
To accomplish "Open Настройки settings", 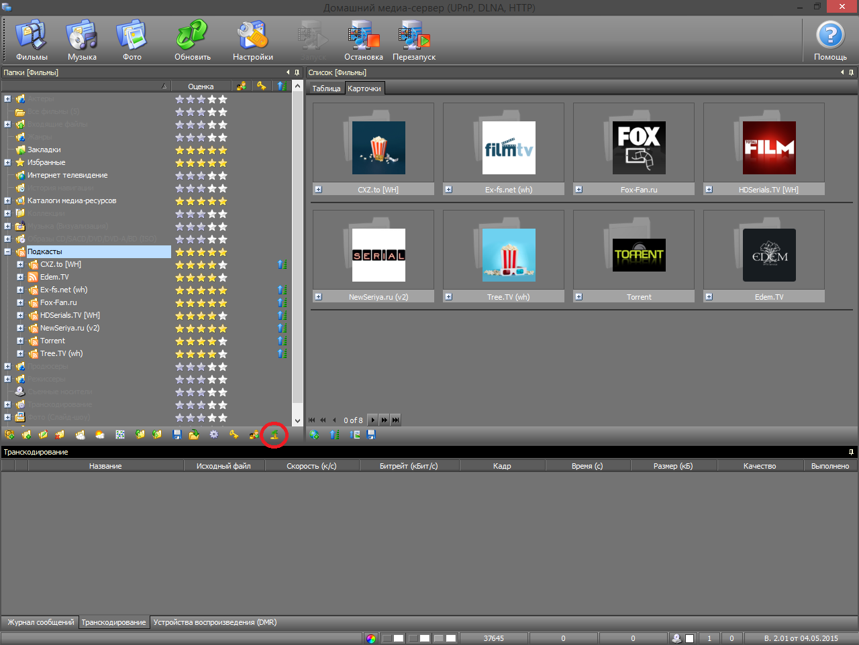I will [252, 40].
